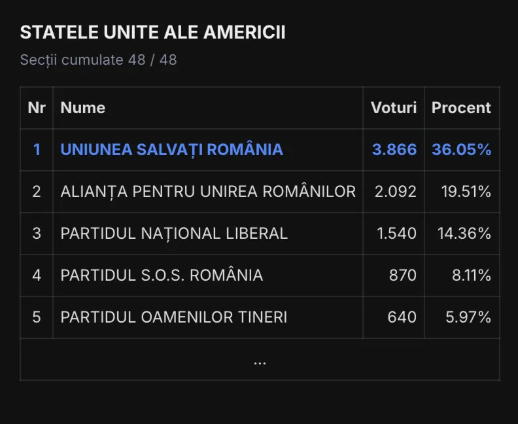Click the 3.866 votes cell

coord(394,150)
